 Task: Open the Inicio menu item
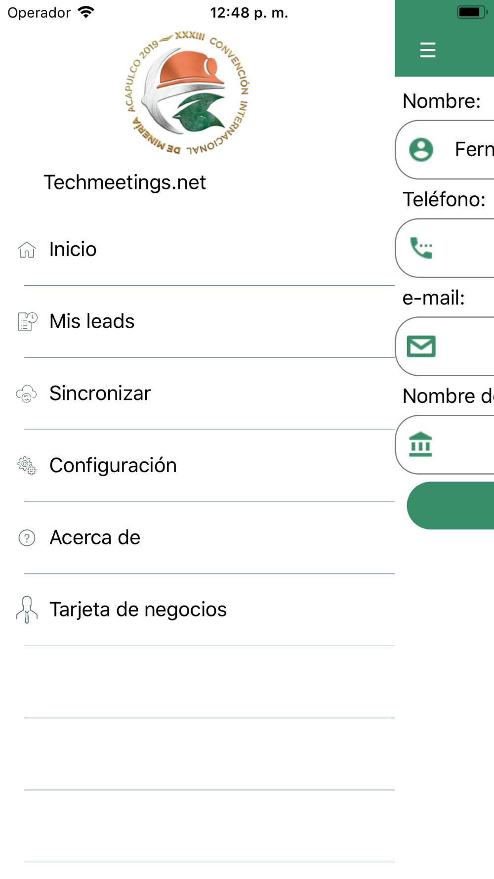198,250
